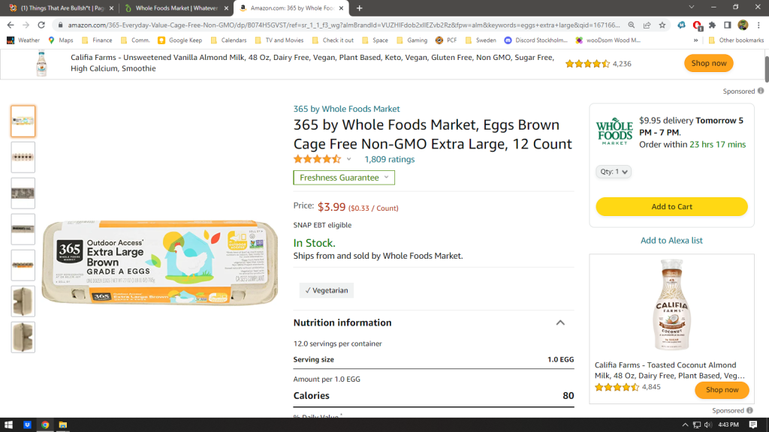
Task: Open a new browser tab
Action: (x=360, y=8)
